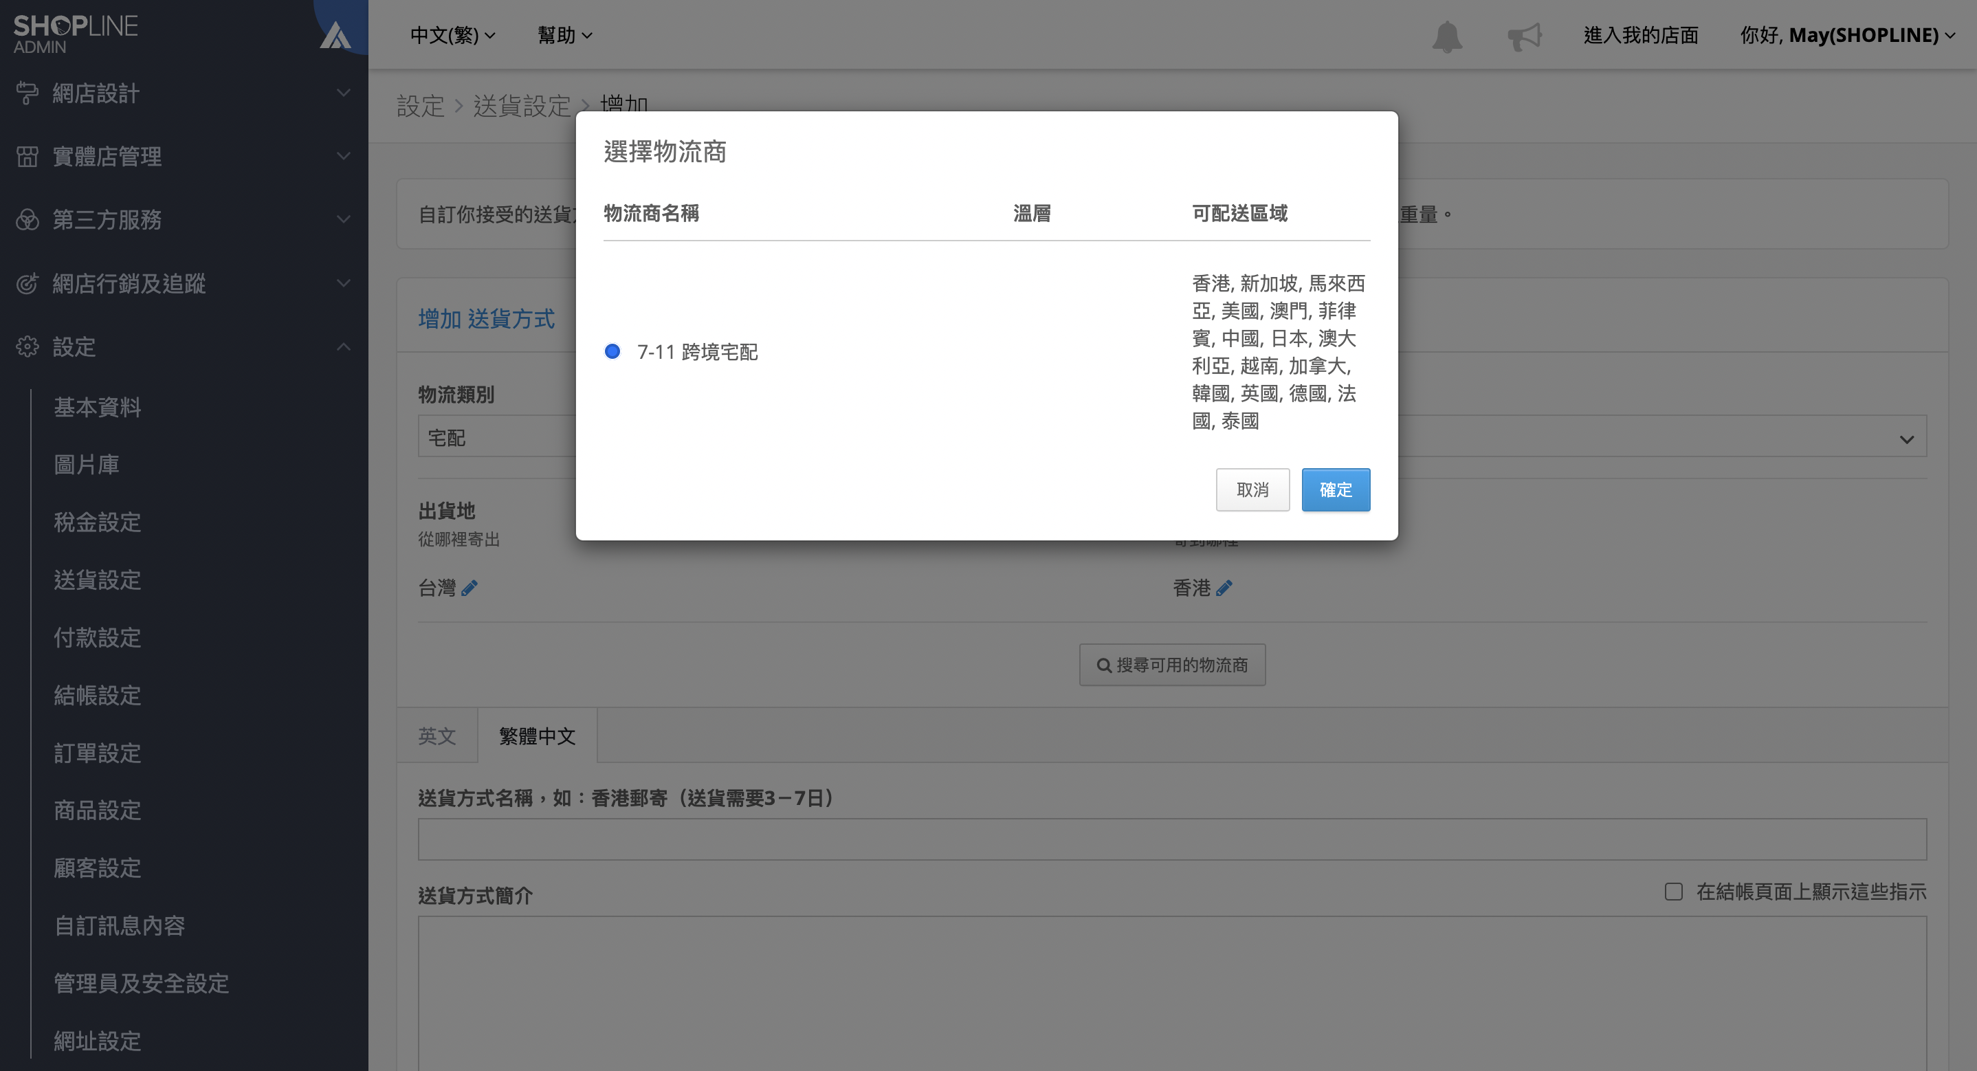This screenshot has width=1977, height=1071.
Task: Open the 中文(繁) language dropdown
Action: pos(453,35)
